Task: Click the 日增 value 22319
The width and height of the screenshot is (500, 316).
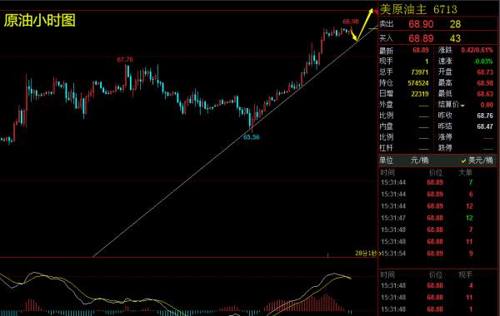Action: click(x=420, y=94)
